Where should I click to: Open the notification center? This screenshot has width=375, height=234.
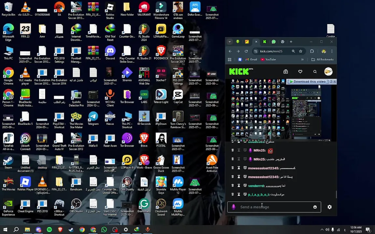click(x=368, y=230)
